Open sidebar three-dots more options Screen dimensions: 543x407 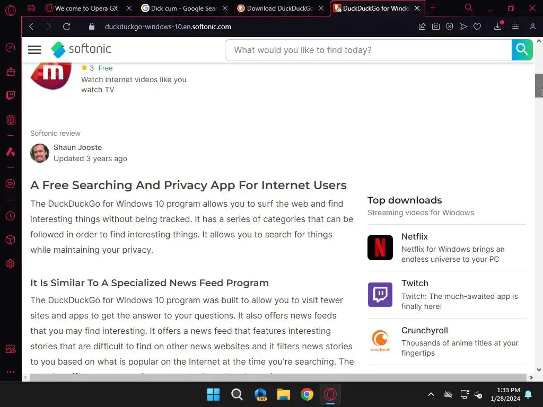pyautogui.click(x=11, y=372)
